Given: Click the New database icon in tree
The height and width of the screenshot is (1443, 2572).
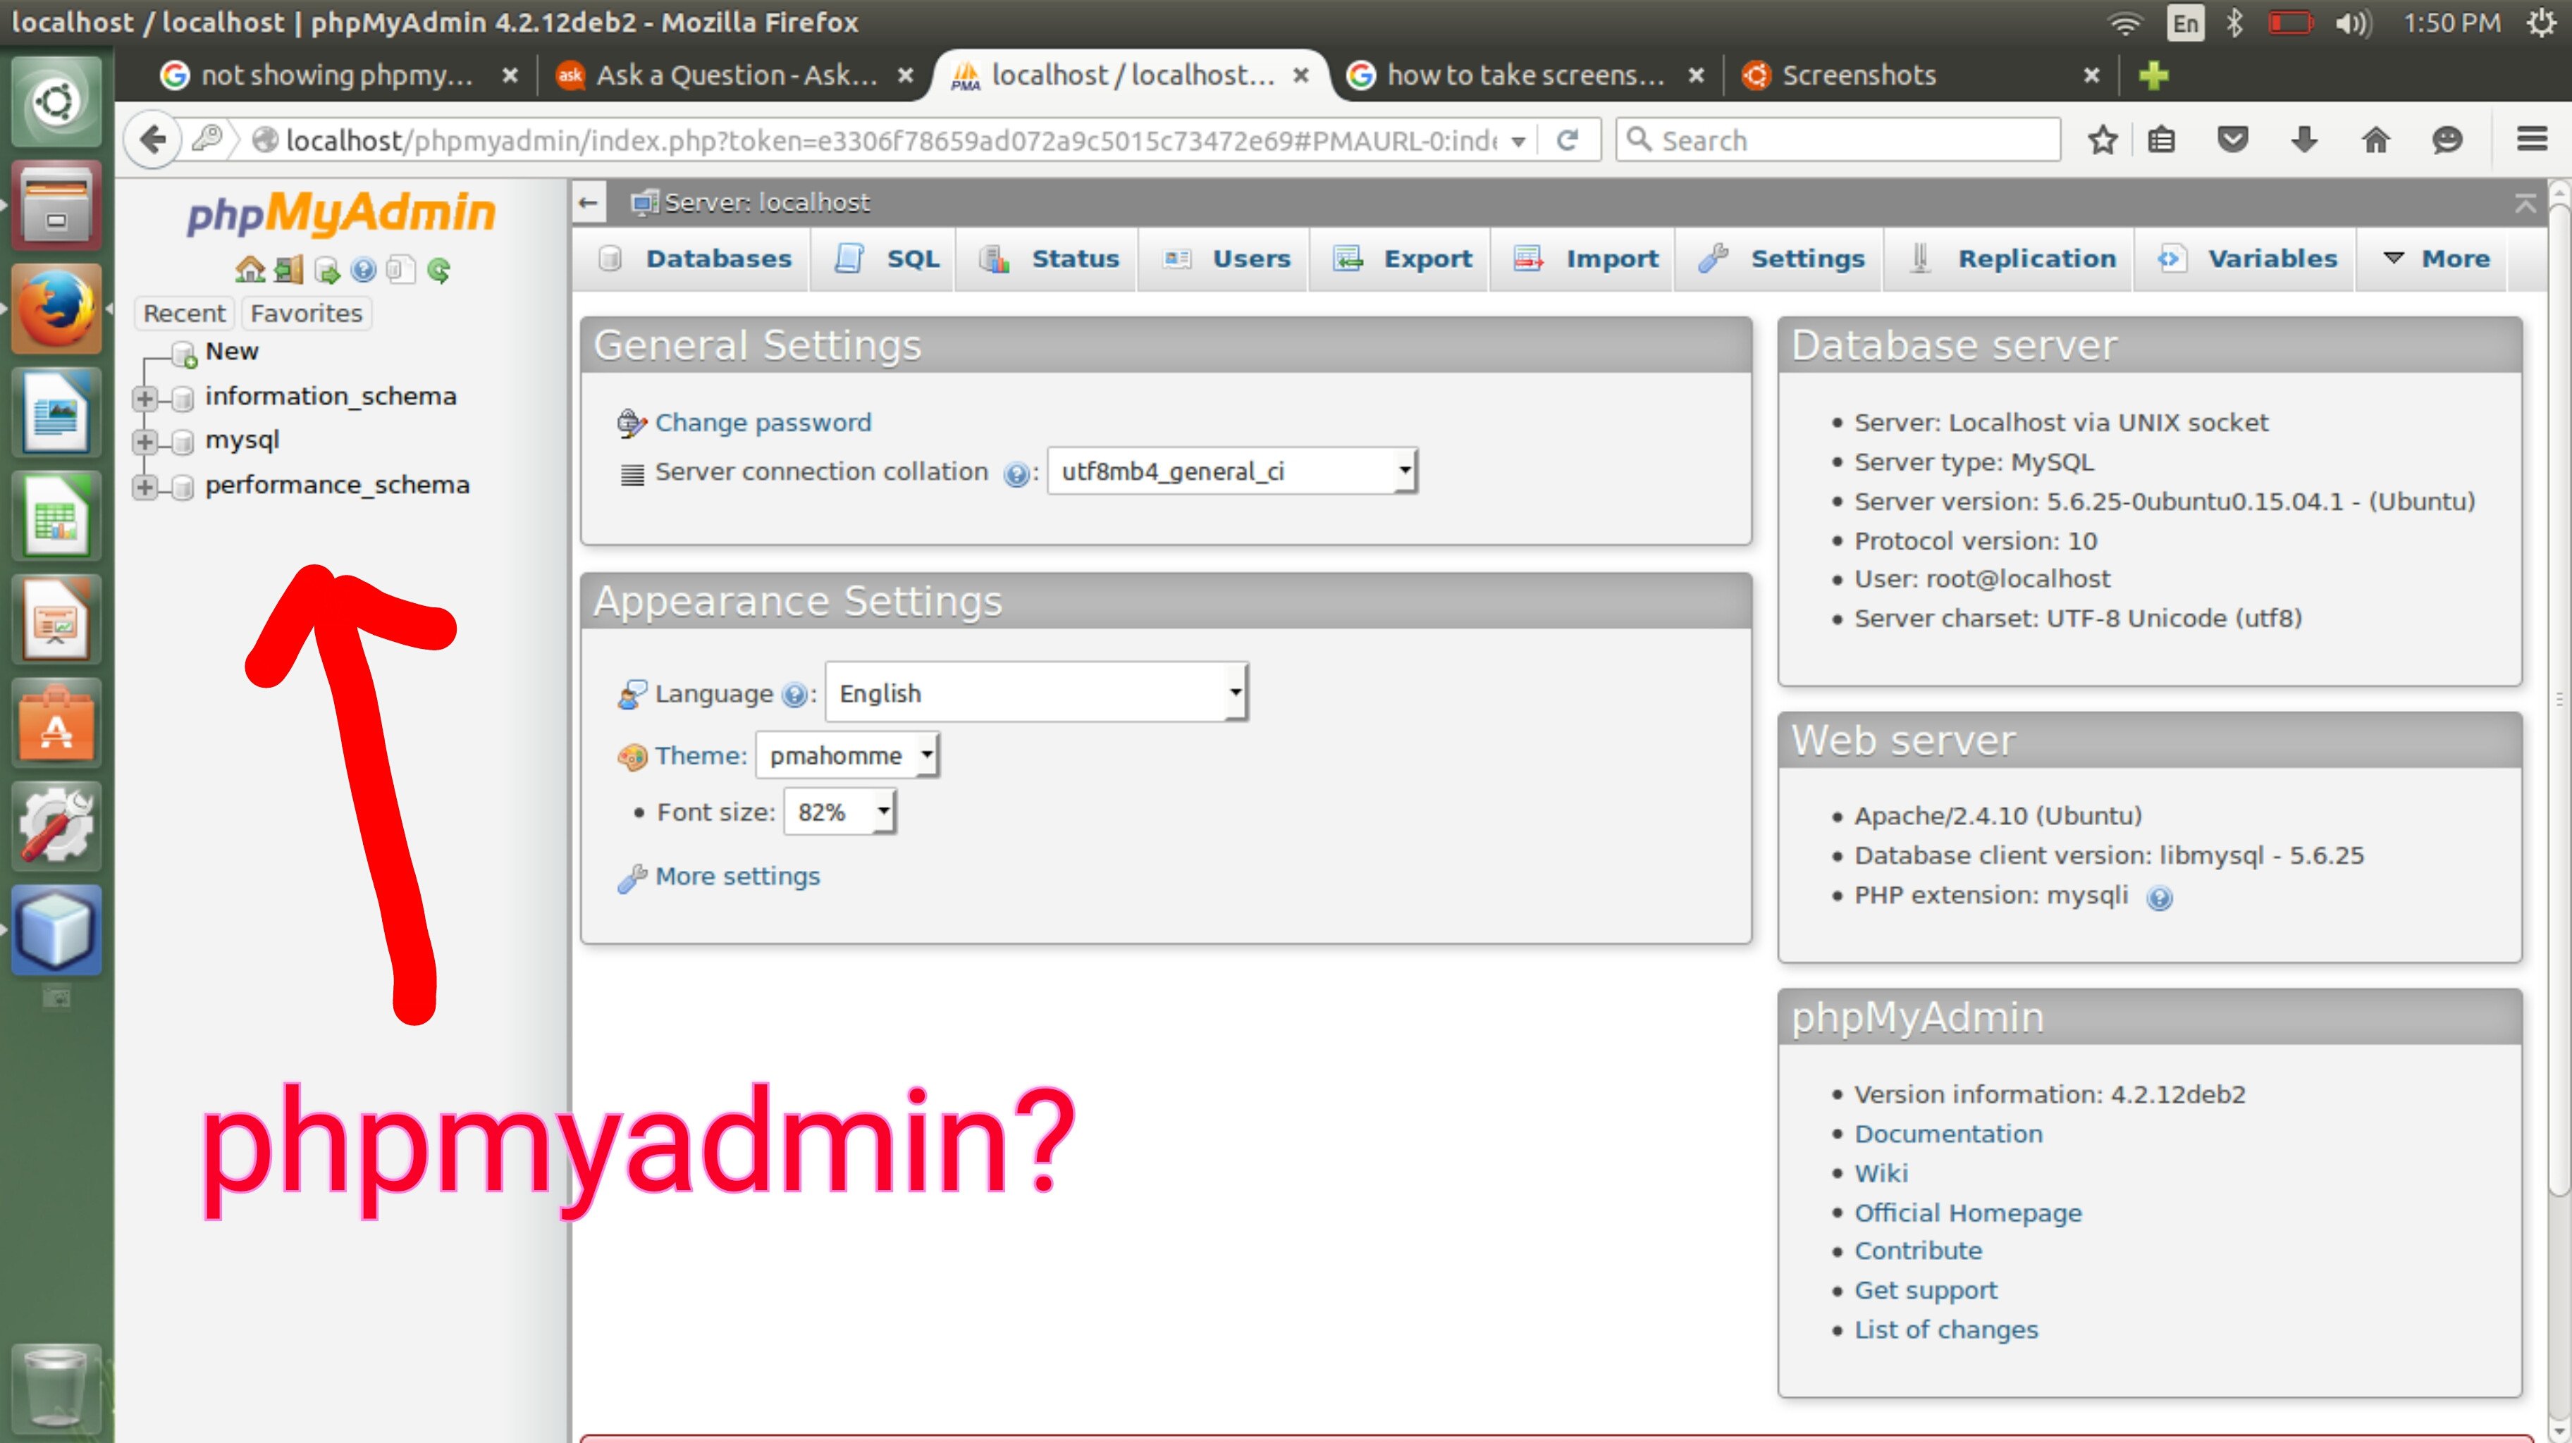Looking at the screenshot, I should click(185, 353).
